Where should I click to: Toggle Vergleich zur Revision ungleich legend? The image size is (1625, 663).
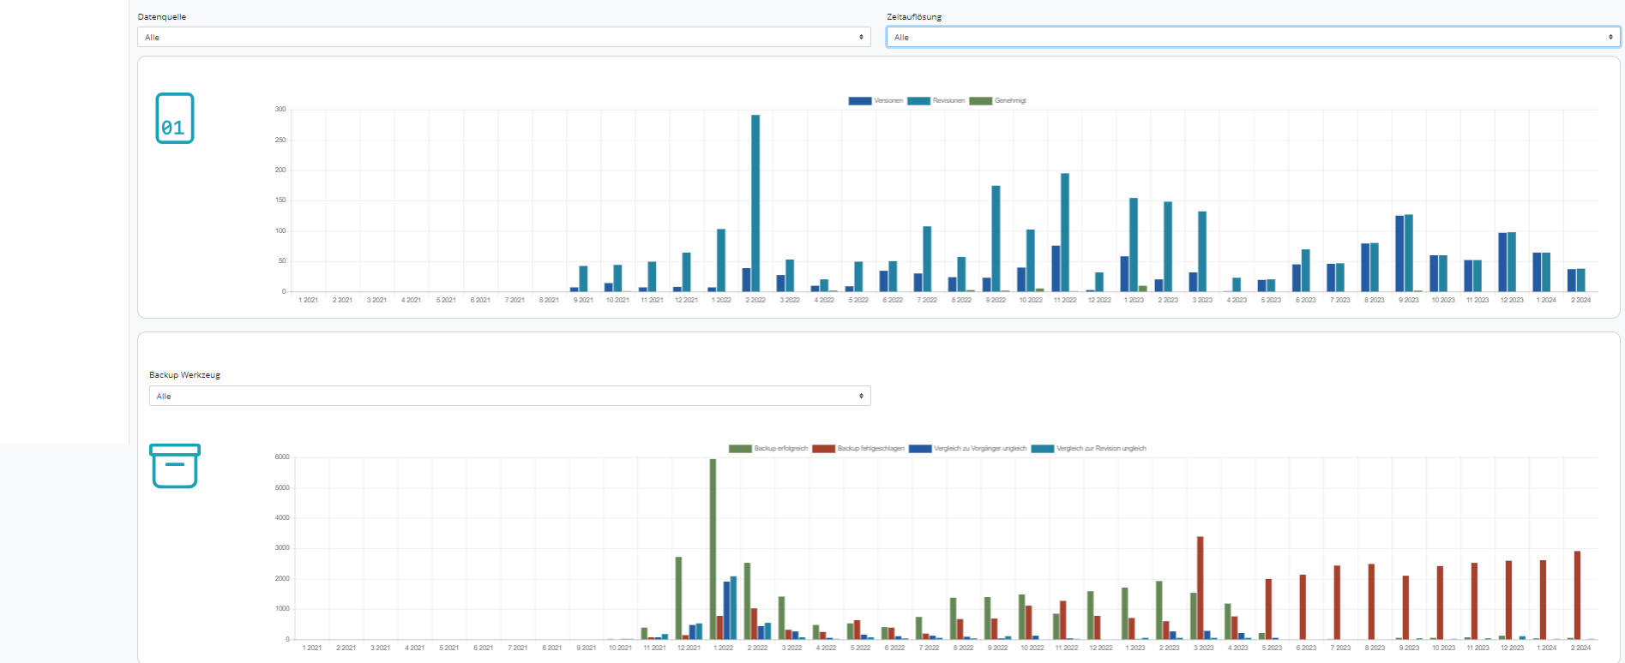[x=1088, y=449]
